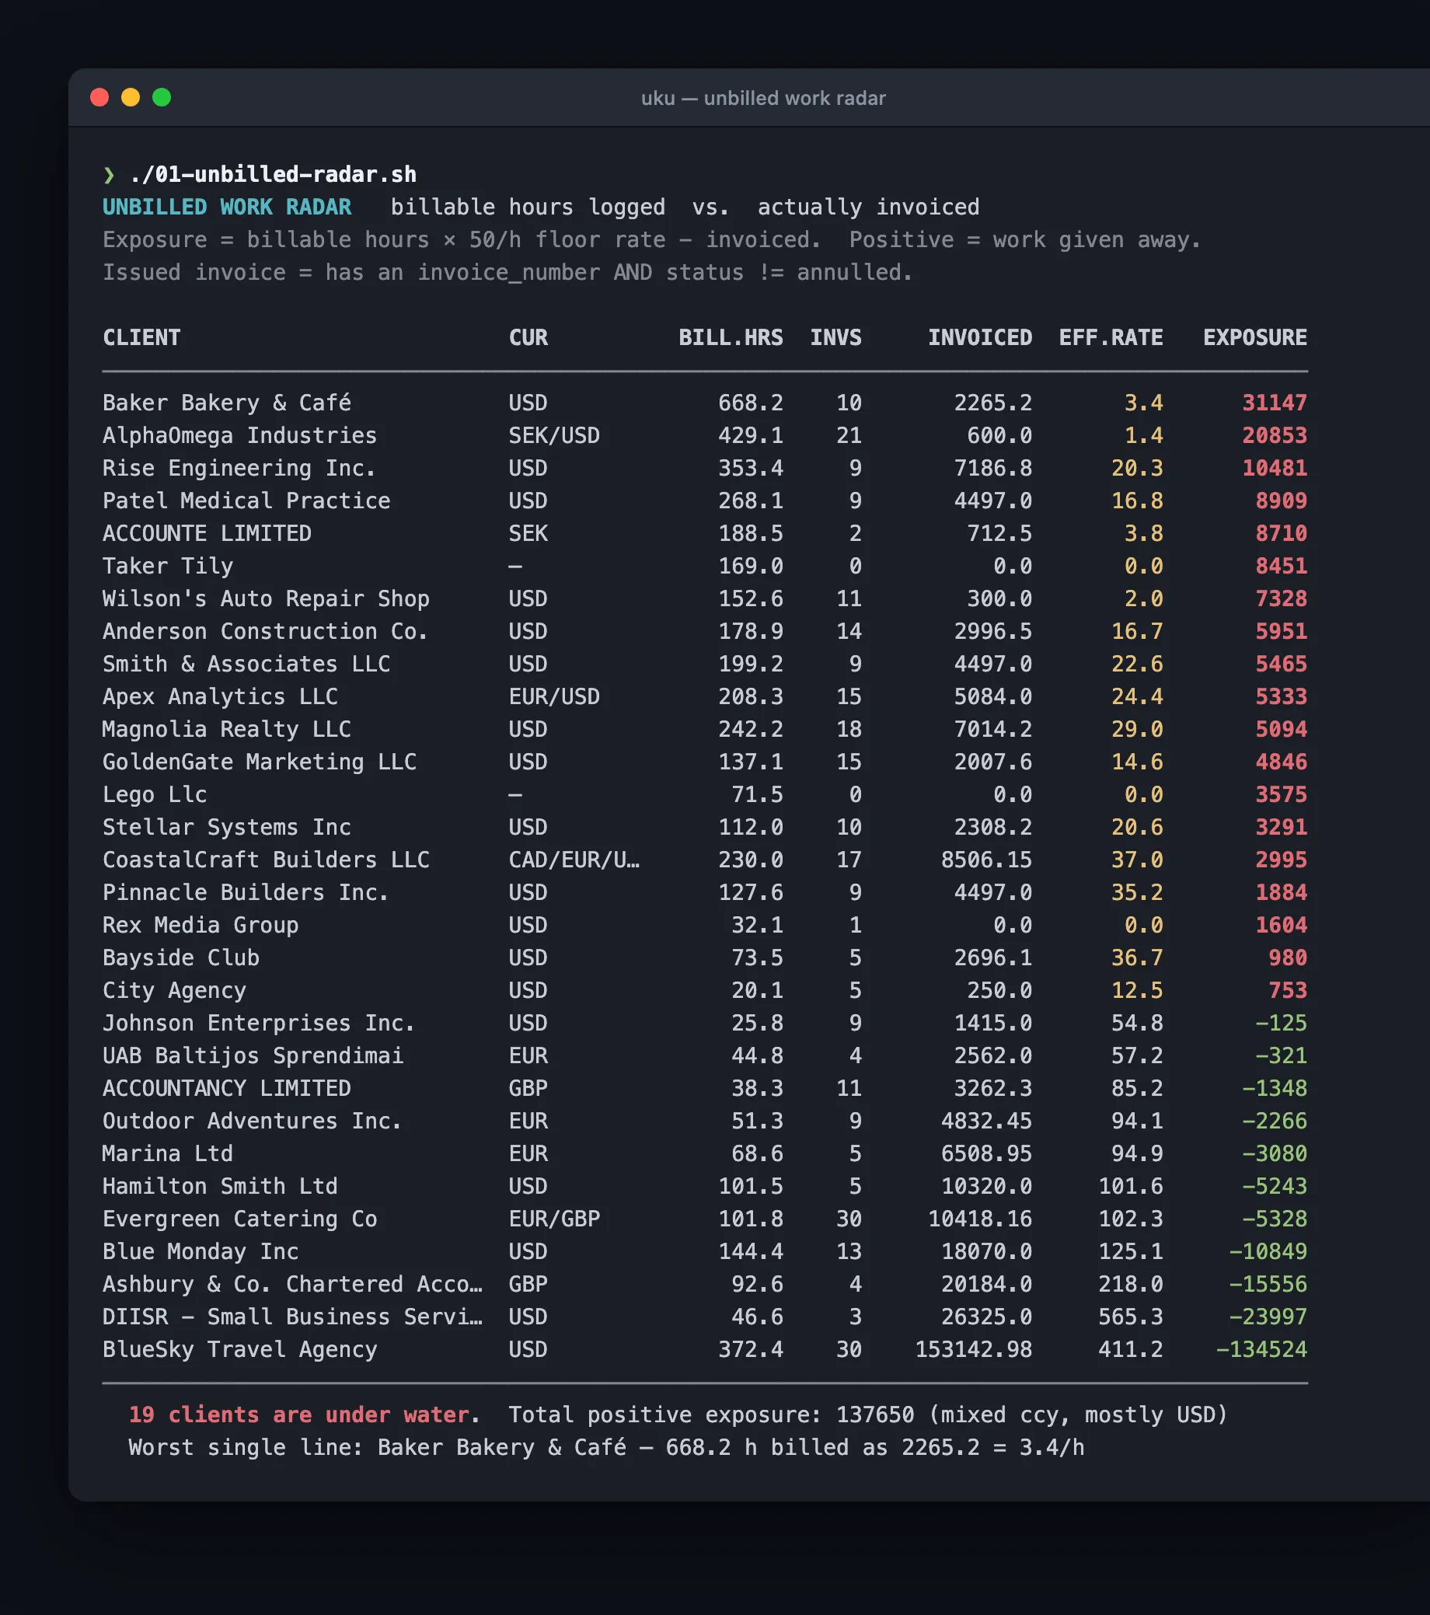Click 'Hamilton Smith Ltd' client name

221,1187
